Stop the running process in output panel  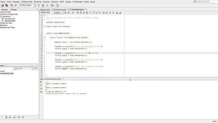tap(41, 88)
